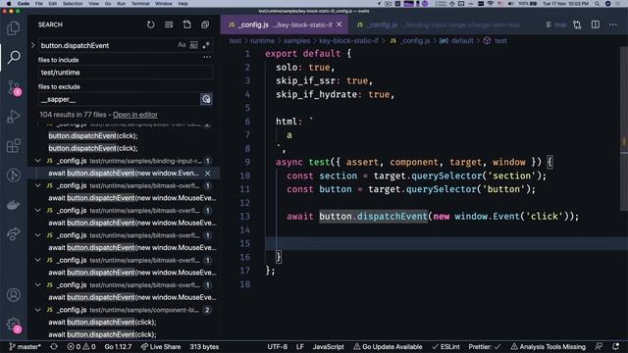Open the Terminal menu
The image size is (628, 353).
pyautogui.click(x=140, y=4)
